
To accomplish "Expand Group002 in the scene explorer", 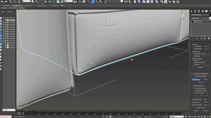I will [x=4, y=25].
